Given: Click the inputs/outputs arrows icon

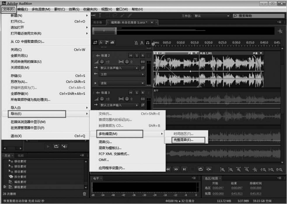Looking at the screenshot, I should [95, 43].
